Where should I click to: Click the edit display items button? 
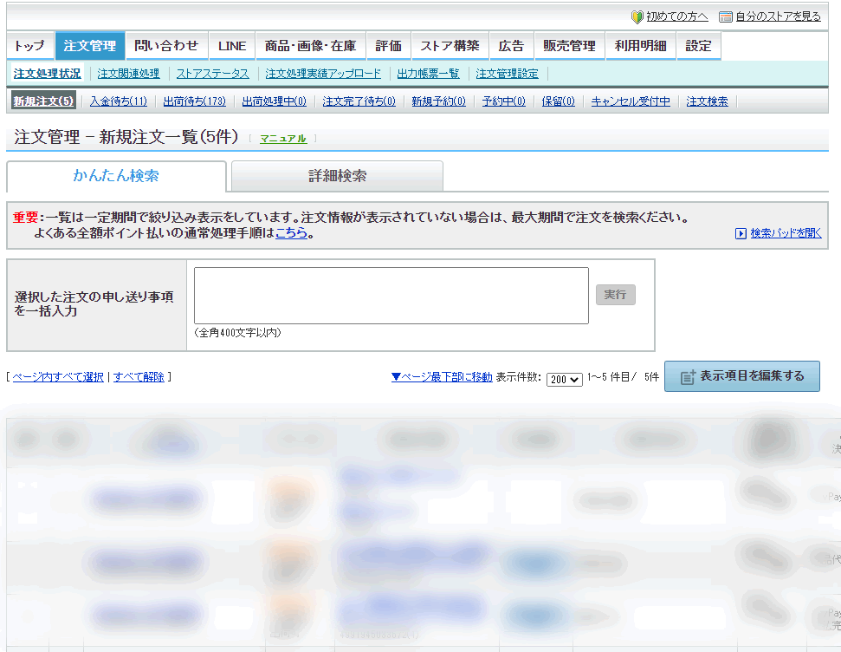[x=741, y=376]
